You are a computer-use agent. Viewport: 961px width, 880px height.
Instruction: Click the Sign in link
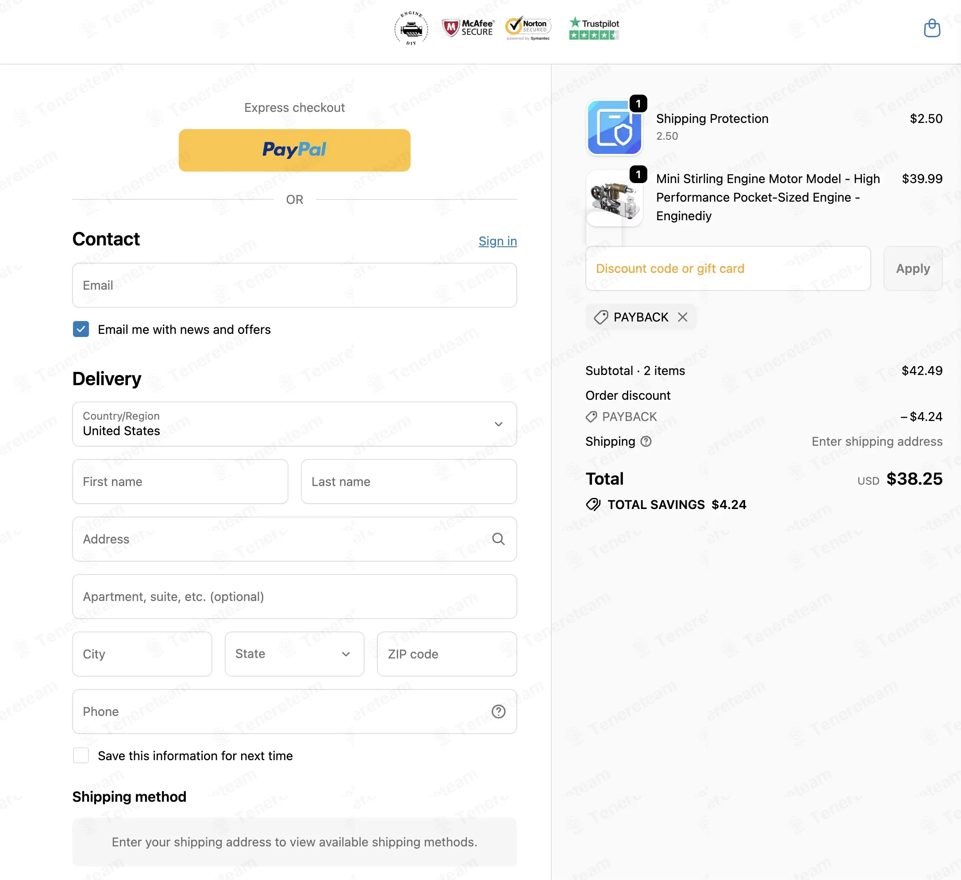tap(498, 241)
